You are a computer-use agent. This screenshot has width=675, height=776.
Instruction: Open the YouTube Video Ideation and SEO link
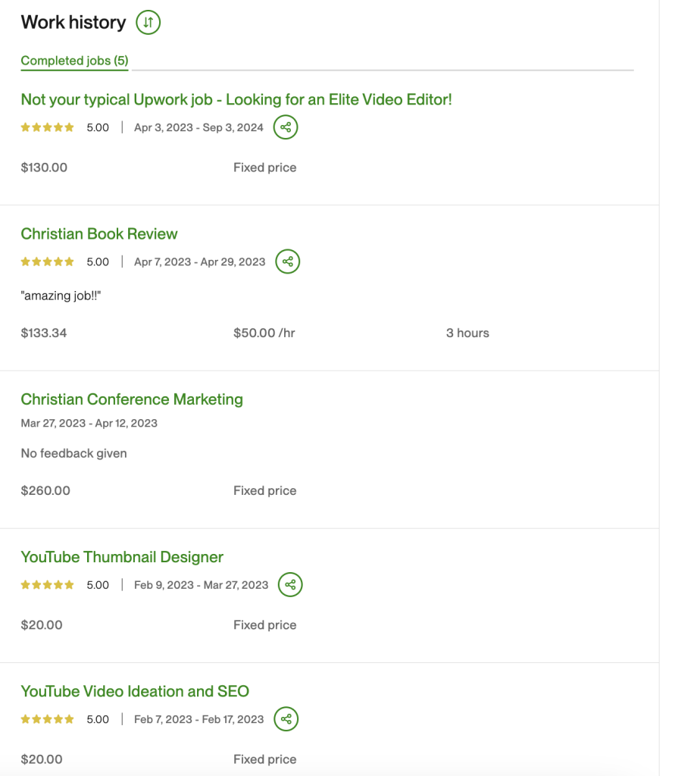point(135,691)
